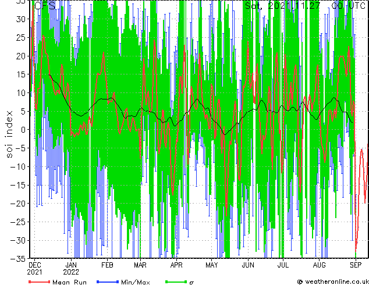Screen dimensions: 369x285
Task: Click the 30 y-axis value
Action: [20, 19]
